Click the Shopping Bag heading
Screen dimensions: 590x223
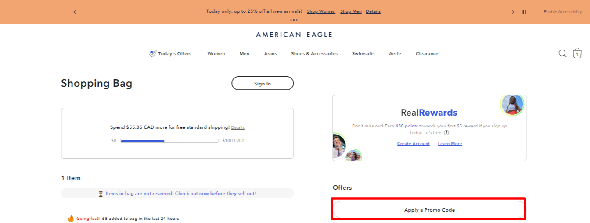click(97, 83)
